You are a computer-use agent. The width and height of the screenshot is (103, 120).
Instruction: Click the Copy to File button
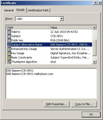[84, 104]
